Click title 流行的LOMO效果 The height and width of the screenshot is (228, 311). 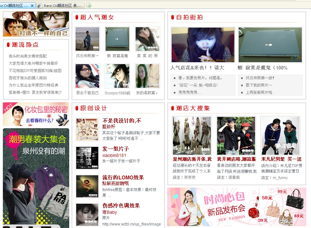(x=123, y=177)
